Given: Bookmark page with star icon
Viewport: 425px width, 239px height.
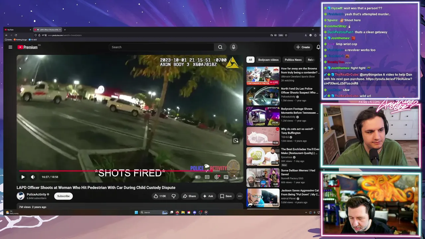Looking at the screenshot, I should point(286,35).
